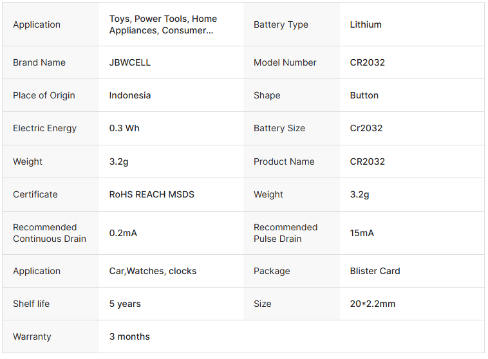Click the 15mA pulse drain value

(362, 233)
